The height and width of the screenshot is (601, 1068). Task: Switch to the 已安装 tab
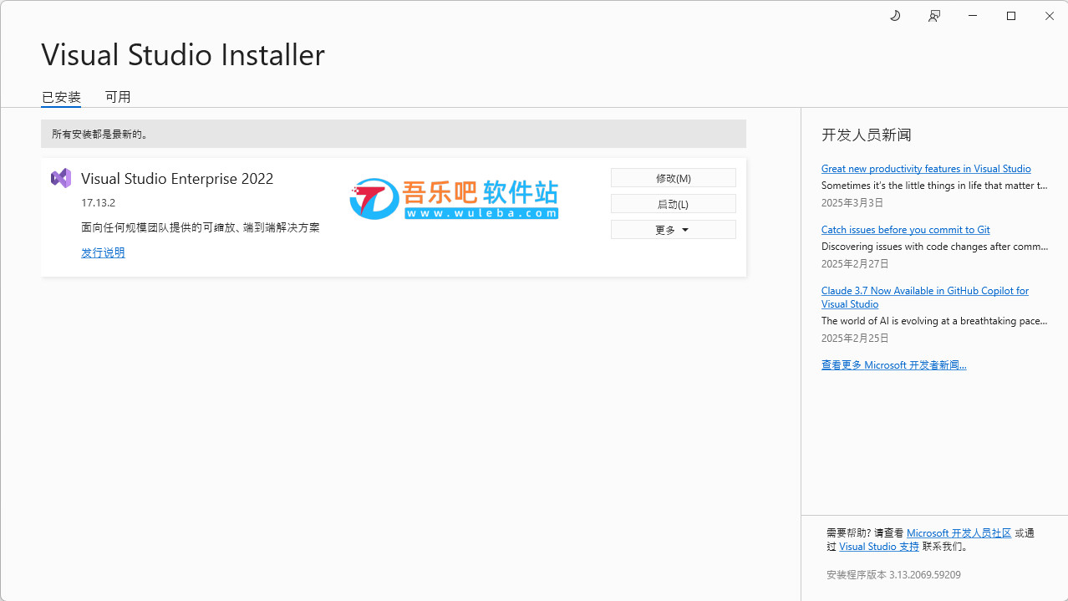61,97
